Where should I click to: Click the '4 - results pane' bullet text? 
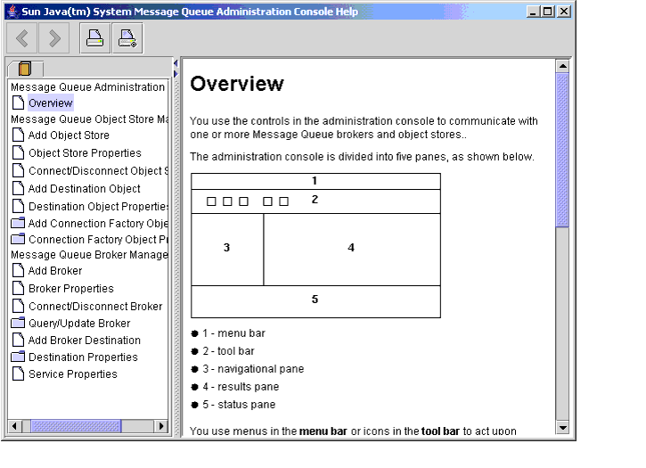[241, 387]
